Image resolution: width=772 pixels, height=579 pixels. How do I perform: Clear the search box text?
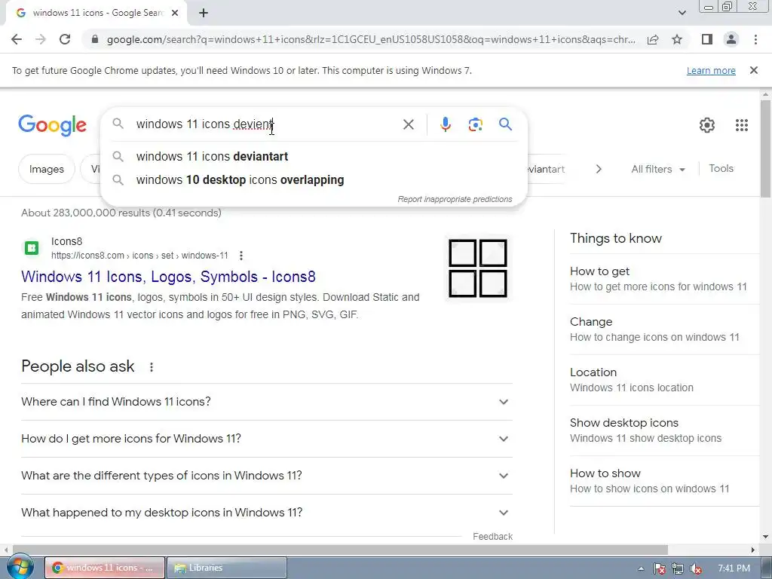(408, 124)
